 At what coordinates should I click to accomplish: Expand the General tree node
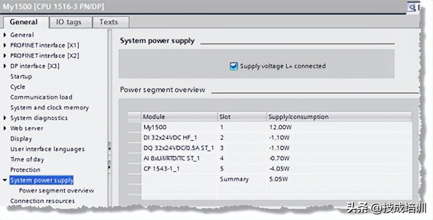click(x=5, y=35)
